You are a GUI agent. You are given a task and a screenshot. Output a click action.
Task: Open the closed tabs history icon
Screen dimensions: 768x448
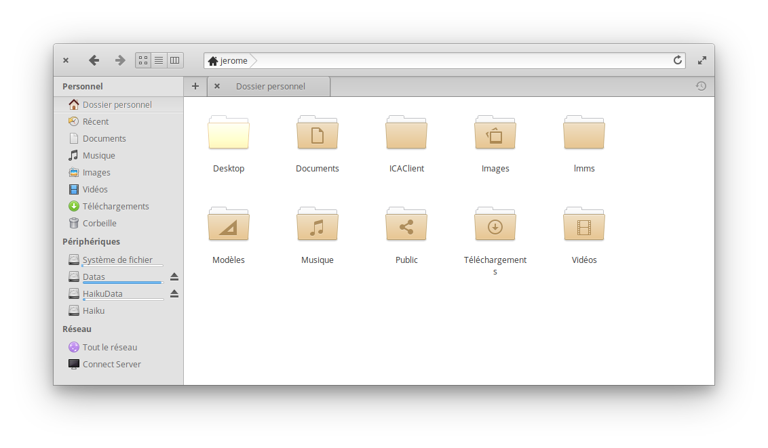[x=701, y=86]
